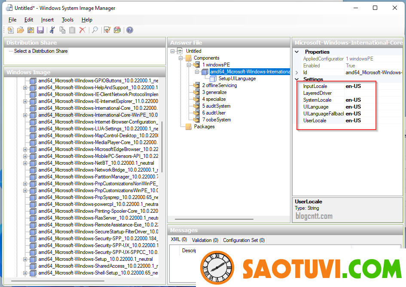Viewport: 406px width, 287px height.
Task: Select the PnpSysprep component row
Action: pyautogui.click(x=98, y=197)
